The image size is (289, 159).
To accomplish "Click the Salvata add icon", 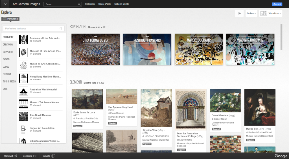I will click(52, 156).
